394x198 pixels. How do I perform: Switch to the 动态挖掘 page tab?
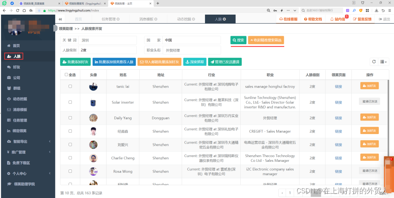(186, 19)
